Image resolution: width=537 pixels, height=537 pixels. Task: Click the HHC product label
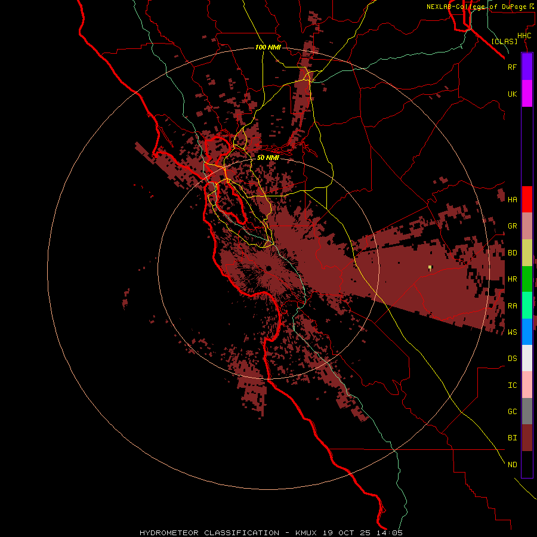click(x=524, y=36)
